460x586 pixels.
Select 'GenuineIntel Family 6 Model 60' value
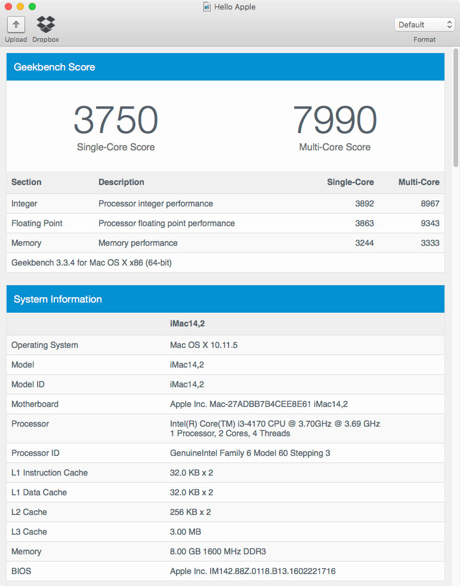pos(250,453)
